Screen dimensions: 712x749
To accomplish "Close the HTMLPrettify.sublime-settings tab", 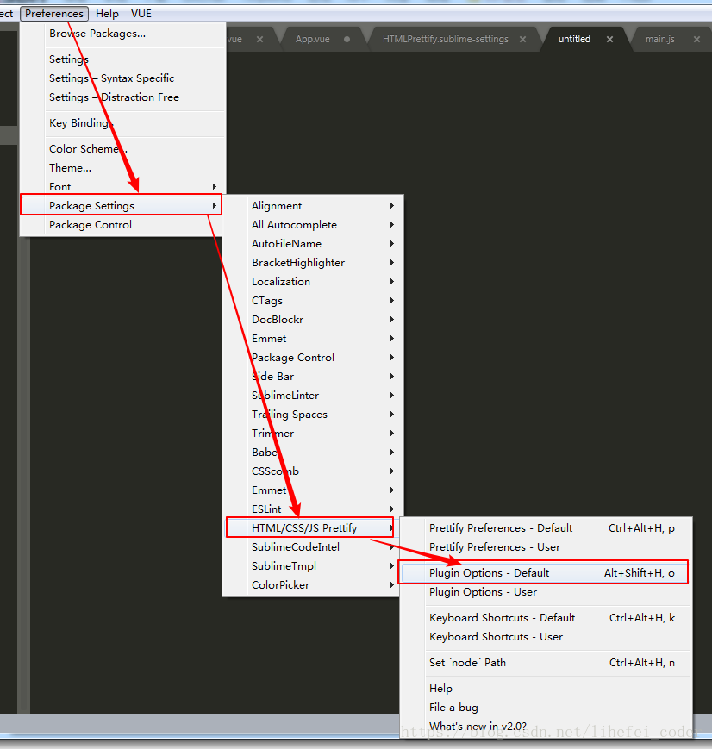I will [x=522, y=39].
